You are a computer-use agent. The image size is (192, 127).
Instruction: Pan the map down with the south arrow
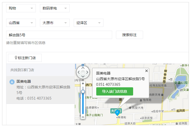83,77
